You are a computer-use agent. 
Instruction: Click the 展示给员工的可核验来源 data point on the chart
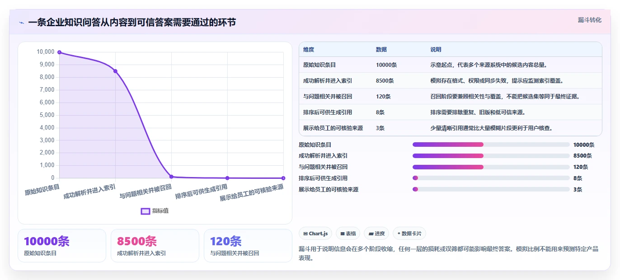pyautogui.click(x=283, y=178)
